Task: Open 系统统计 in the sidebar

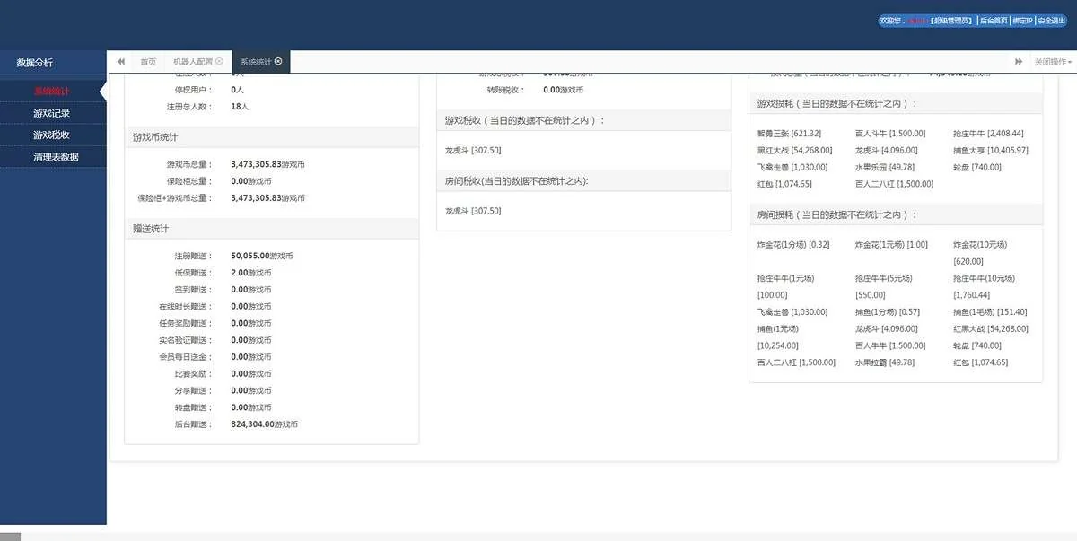Action: [x=51, y=92]
